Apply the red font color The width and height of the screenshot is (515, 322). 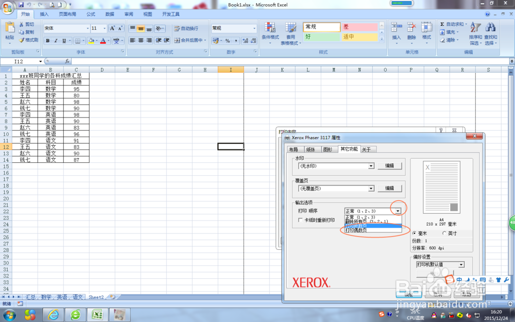(x=103, y=41)
